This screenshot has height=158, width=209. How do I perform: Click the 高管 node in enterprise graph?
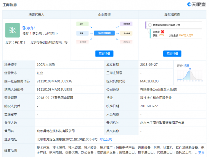82,33
